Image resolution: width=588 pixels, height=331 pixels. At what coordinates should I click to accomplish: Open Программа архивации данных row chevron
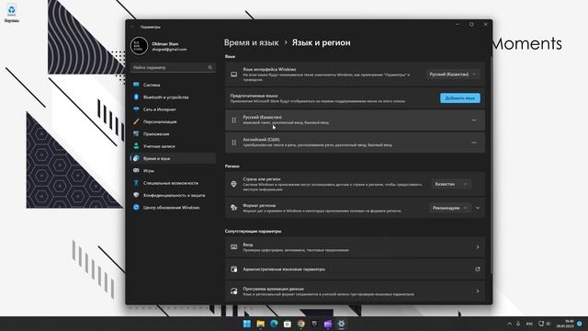(478, 291)
